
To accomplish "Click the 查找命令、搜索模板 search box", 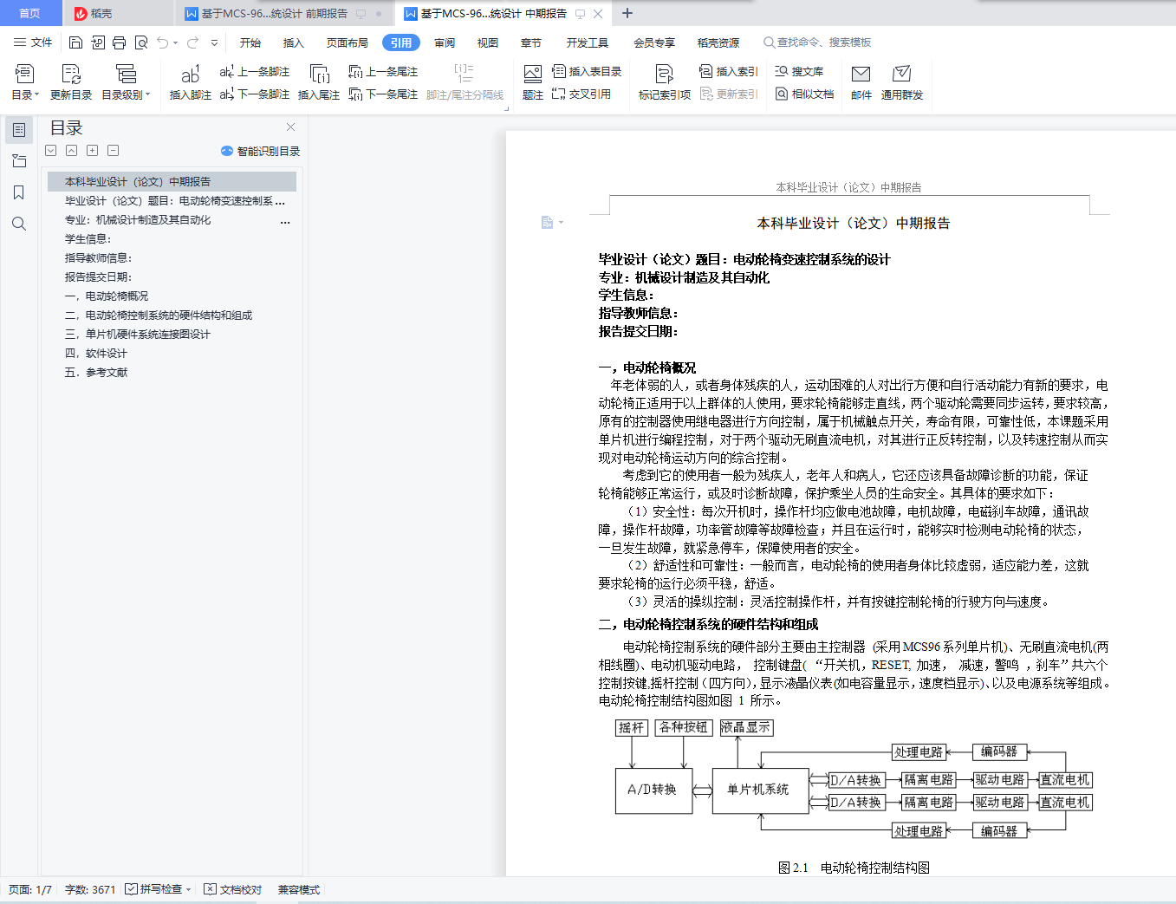I will pyautogui.click(x=817, y=42).
